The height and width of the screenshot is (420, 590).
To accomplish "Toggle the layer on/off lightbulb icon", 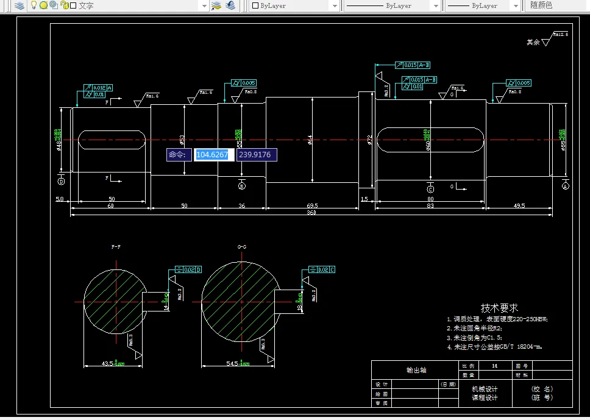I will 34,5.
